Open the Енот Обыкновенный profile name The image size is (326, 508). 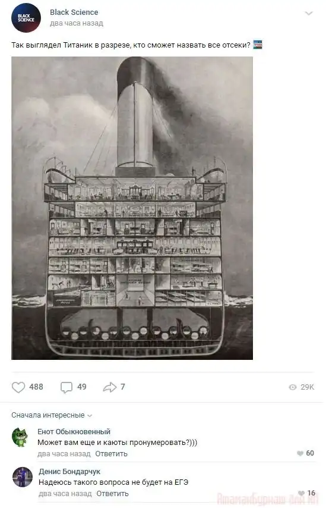coord(74,431)
